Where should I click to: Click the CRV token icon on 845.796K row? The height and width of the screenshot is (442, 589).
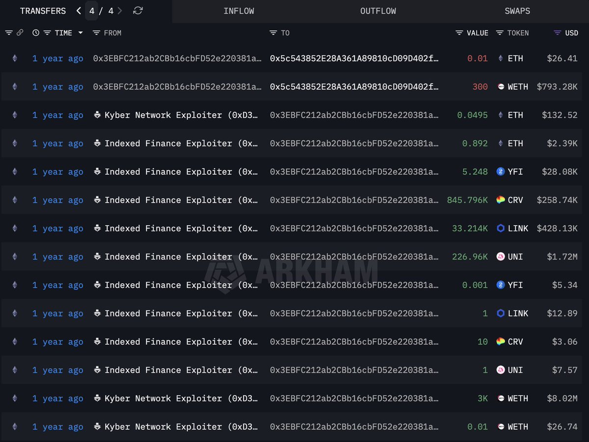pyautogui.click(x=501, y=200)
